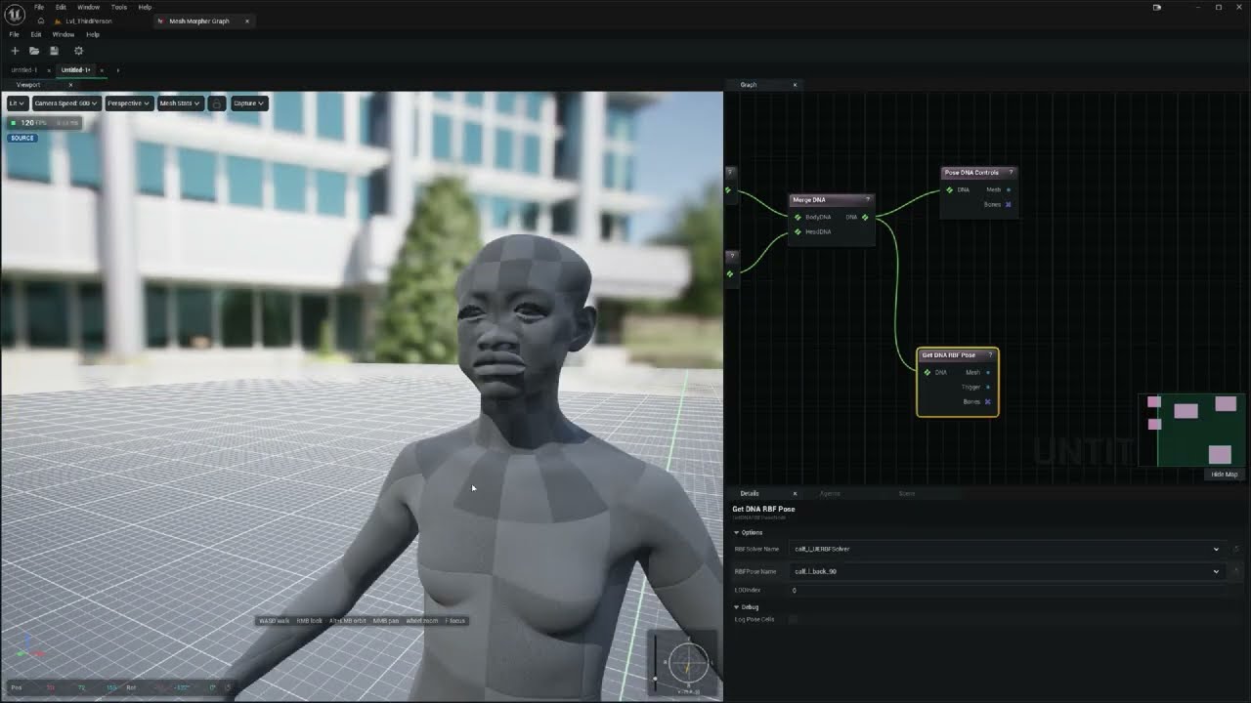The width and height of the screenshot is (1251, 703).
Task: Close the Graph panel tab
Action: [x=795, y=85]
